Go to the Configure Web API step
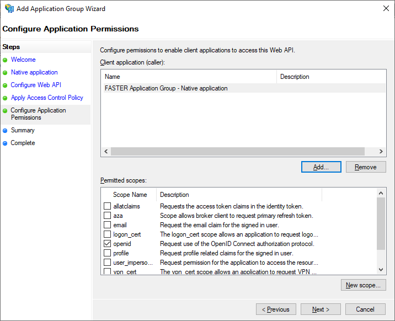395x321 pixels. coord(36,85)
